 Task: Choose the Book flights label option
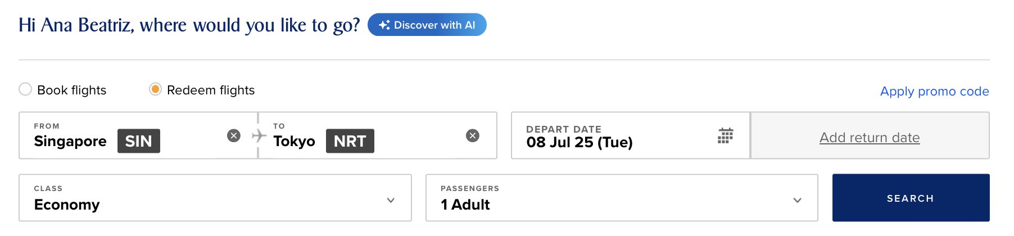pyautogui.click(x=71, y=90)
